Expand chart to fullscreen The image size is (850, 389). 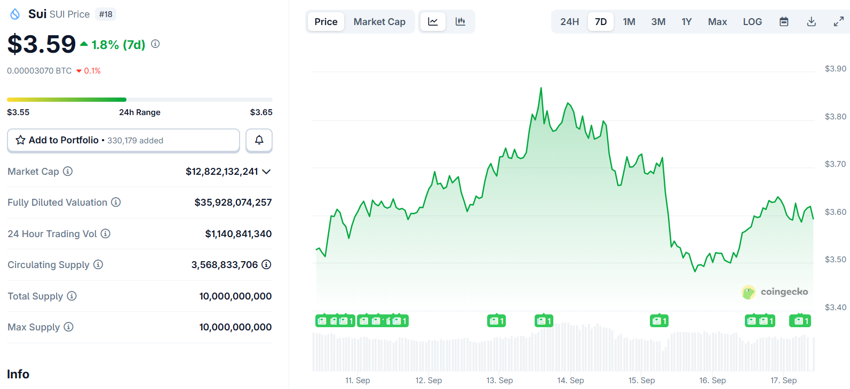pyautogui.click(x=839, y=22)
